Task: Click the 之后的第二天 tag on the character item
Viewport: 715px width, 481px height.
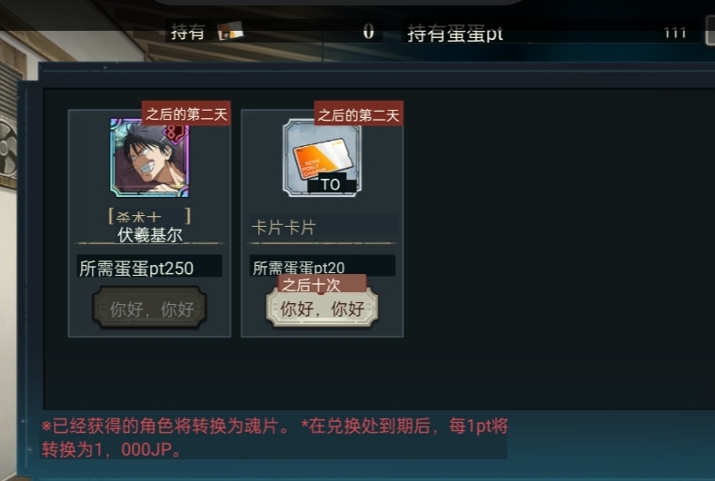Action: tap(186, 113)
